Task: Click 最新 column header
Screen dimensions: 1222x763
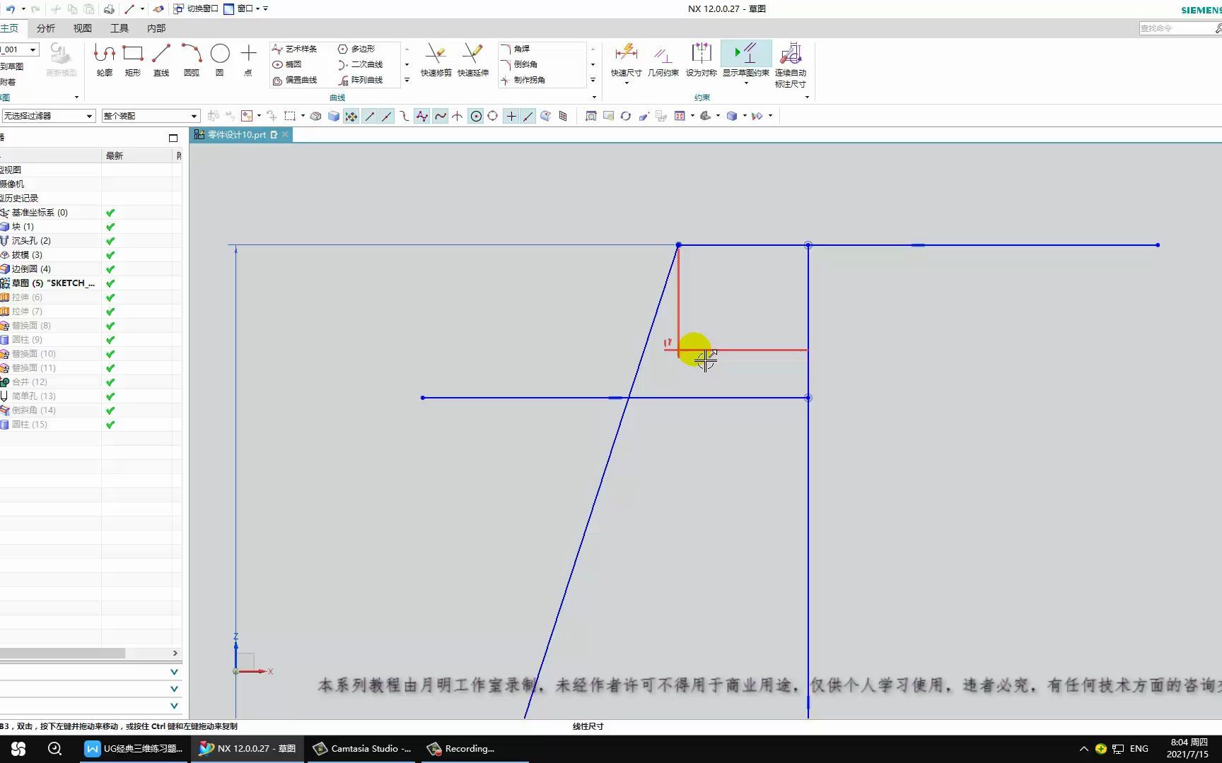Action: 114,156
